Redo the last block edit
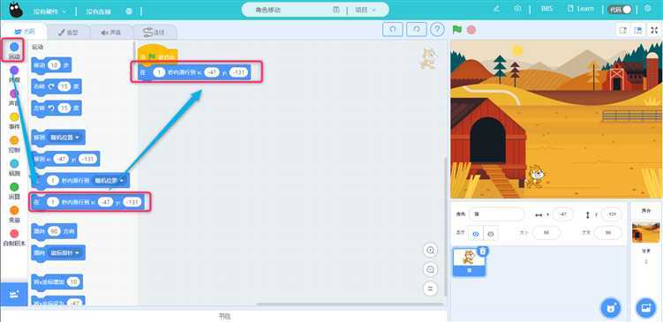Screen dimensions: 663x322 [417, 30]
